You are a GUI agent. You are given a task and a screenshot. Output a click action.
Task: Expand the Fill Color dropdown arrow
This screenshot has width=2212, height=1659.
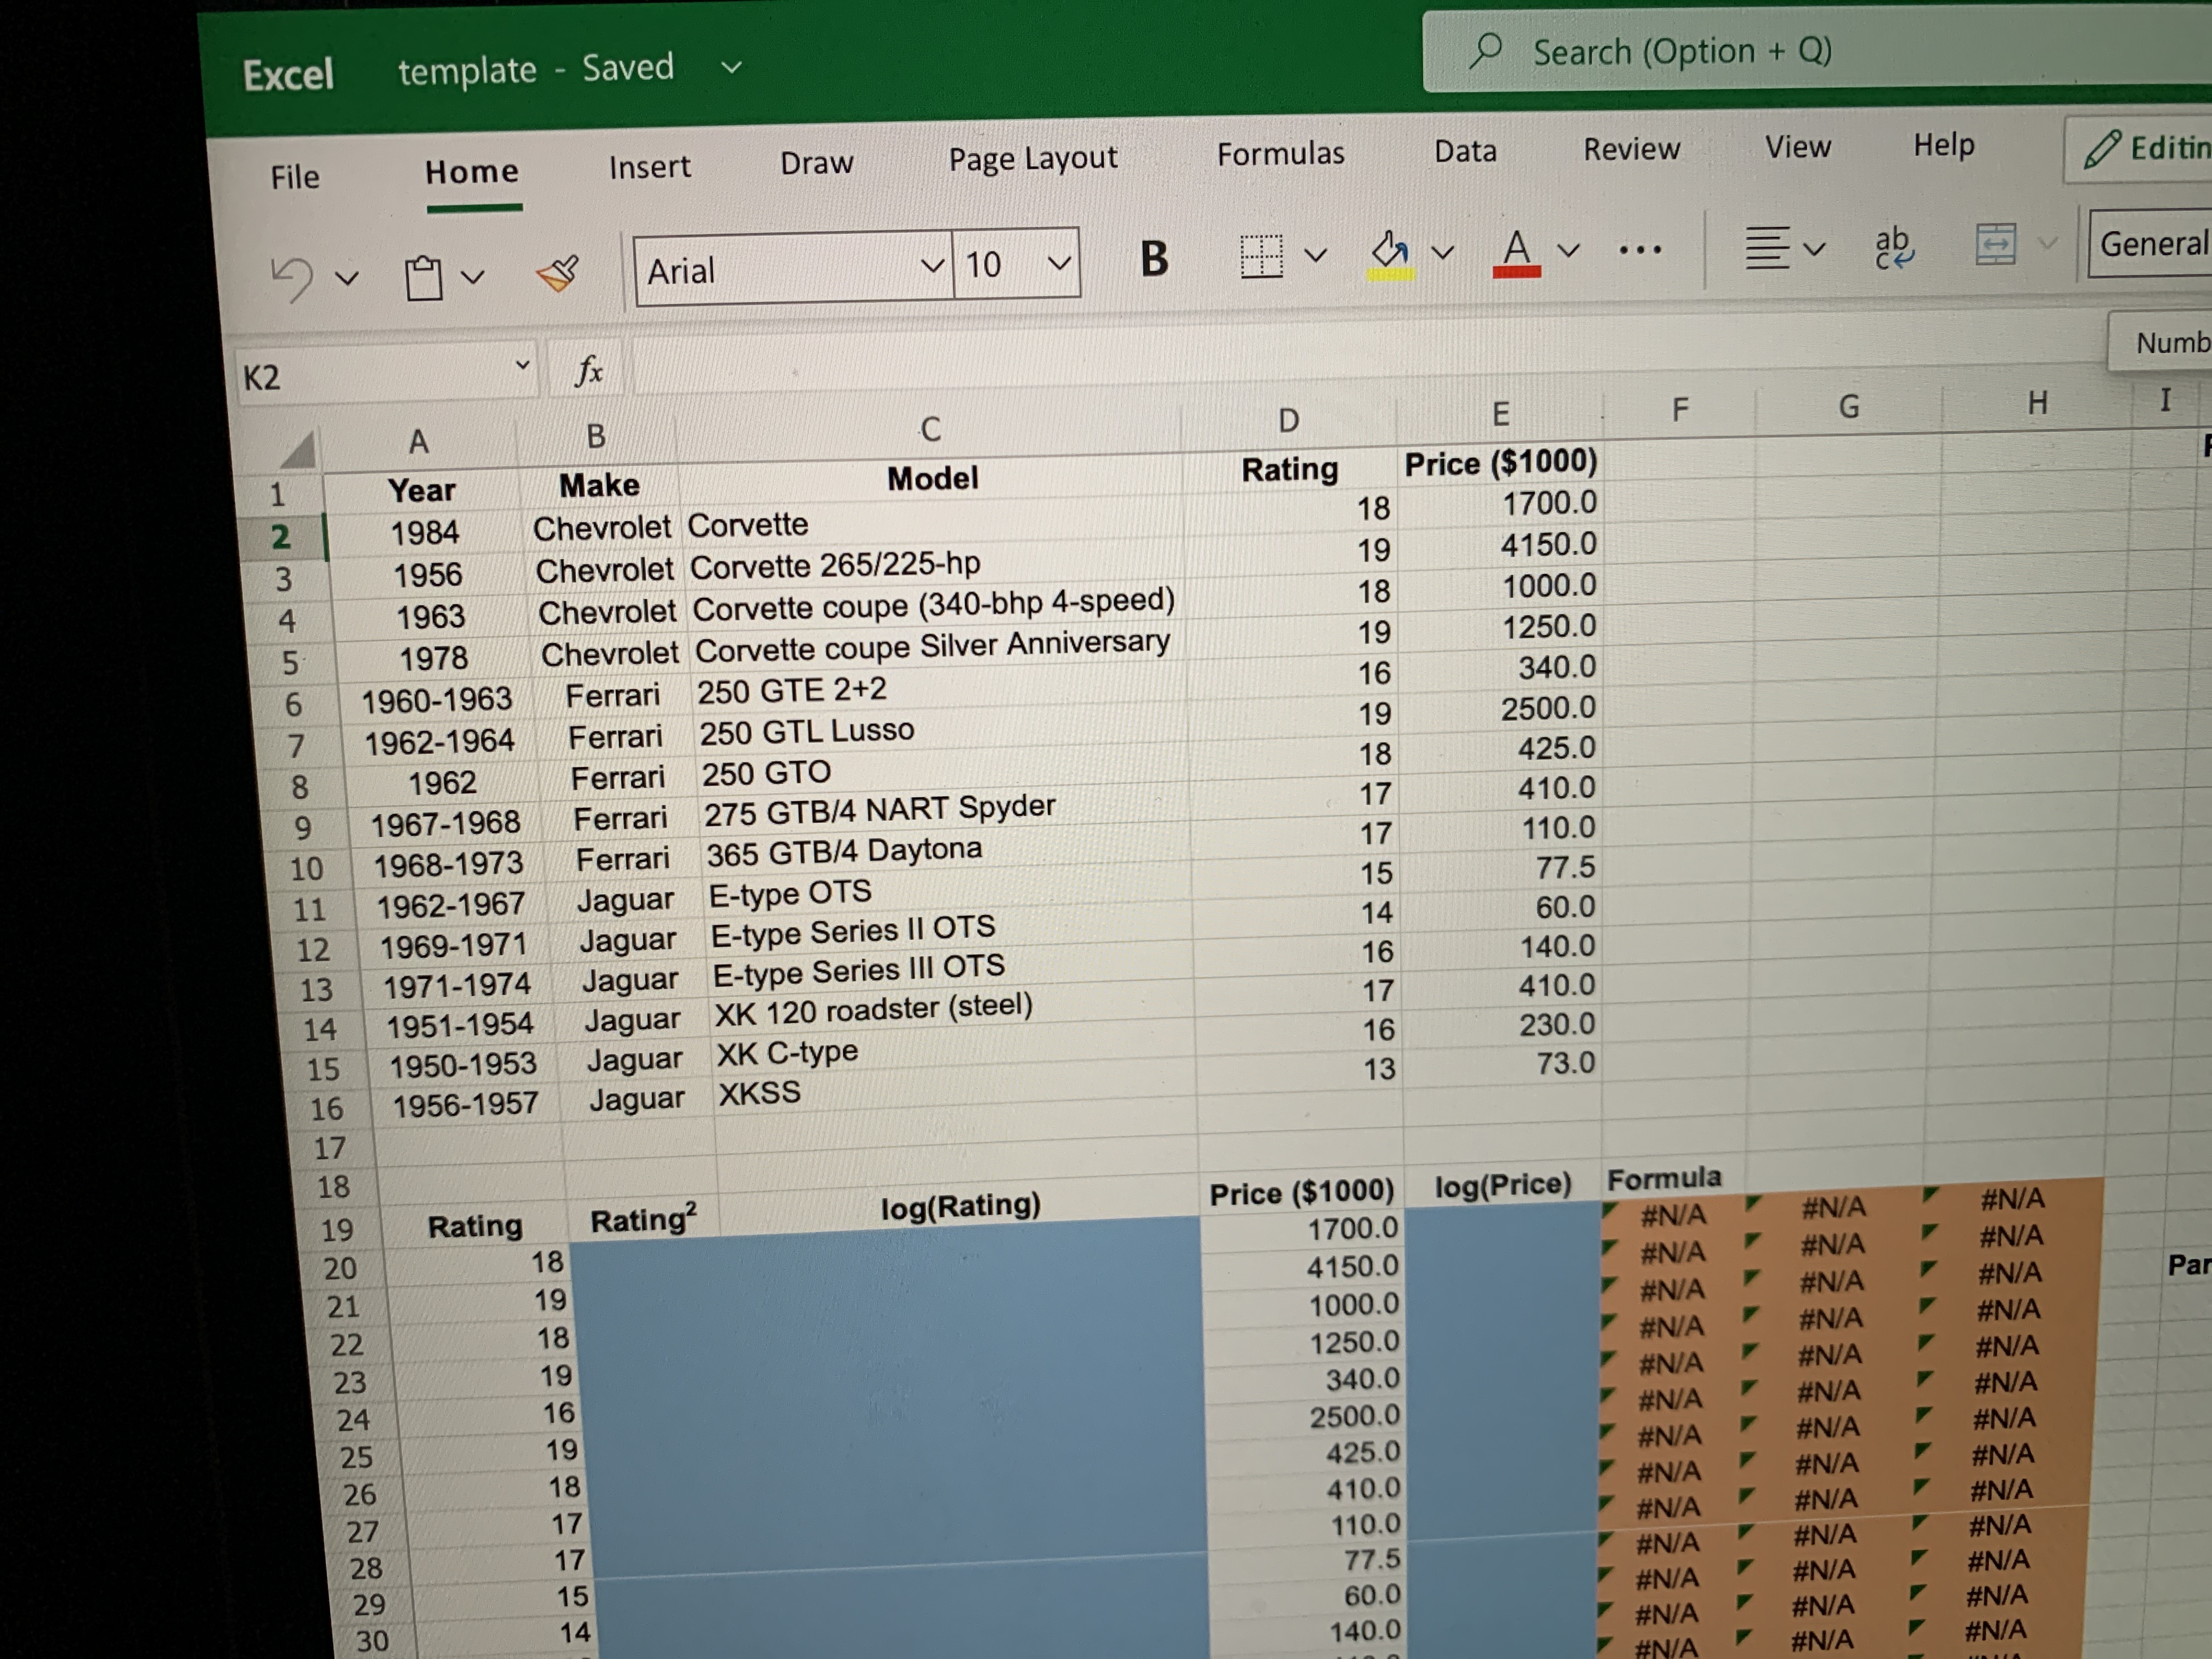1442,253
